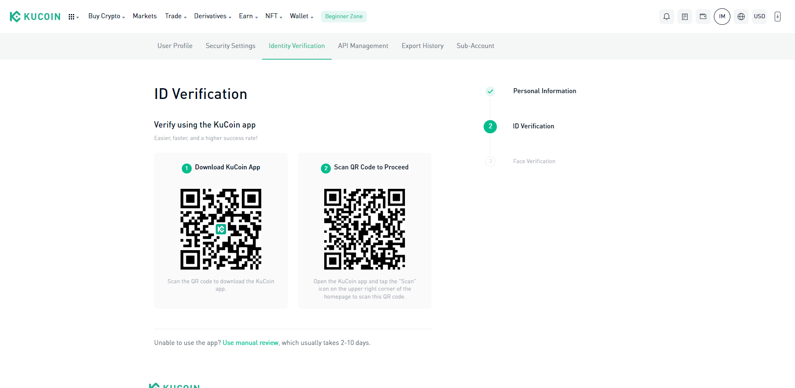This screenshot has width=795, height=388.
Task: Open the apps grid menu icon
Action: (72, 17)
